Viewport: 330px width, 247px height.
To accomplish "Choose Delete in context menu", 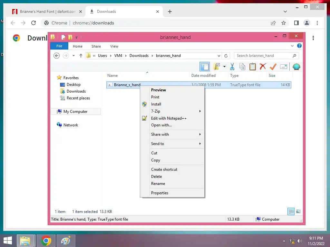I will click(172, 177).
